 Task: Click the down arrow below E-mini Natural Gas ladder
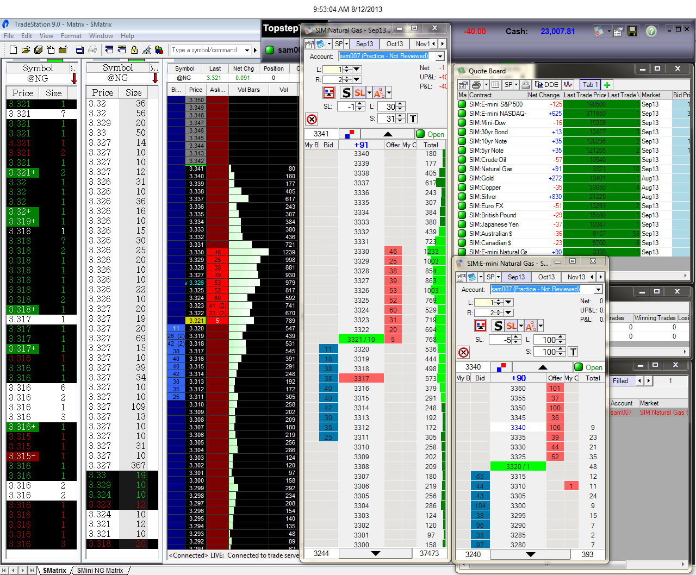[531, 554]
